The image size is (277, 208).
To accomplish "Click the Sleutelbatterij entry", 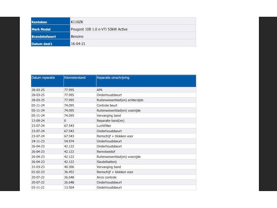I will pos(106,162).
